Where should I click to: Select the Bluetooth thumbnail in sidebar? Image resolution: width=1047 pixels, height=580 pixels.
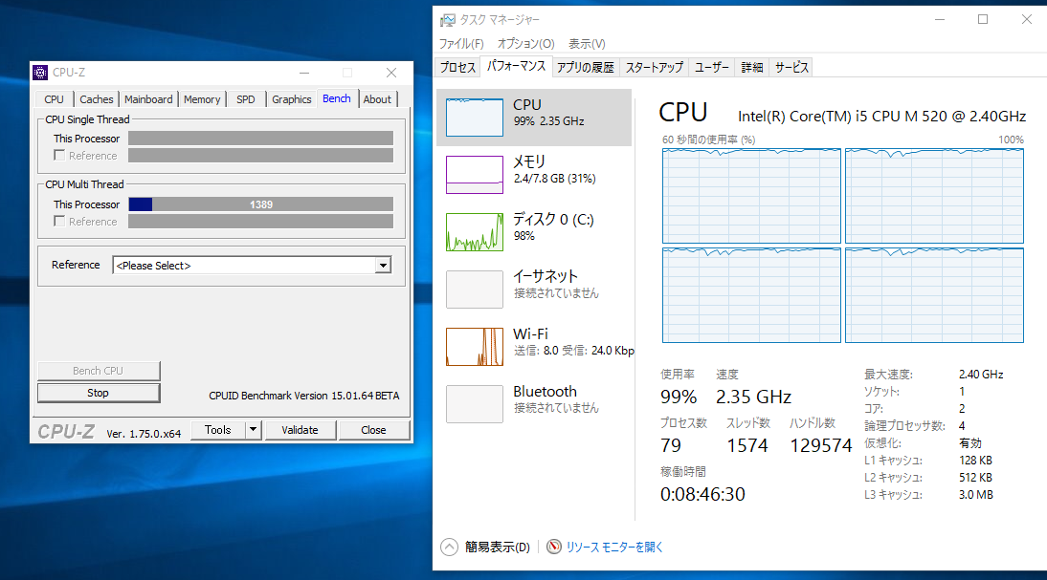coord(474,404)
